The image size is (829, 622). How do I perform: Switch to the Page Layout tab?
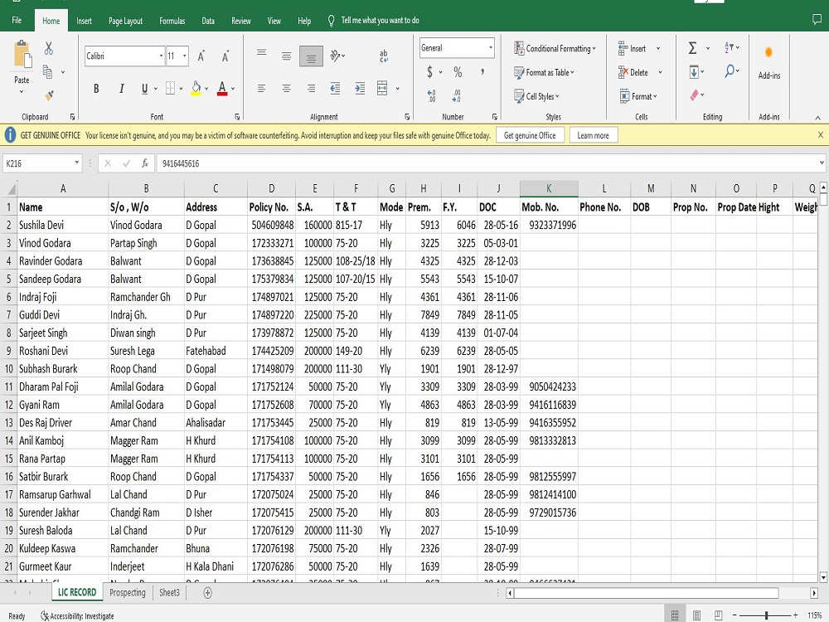pyautogui.click(x=125, y=22)
